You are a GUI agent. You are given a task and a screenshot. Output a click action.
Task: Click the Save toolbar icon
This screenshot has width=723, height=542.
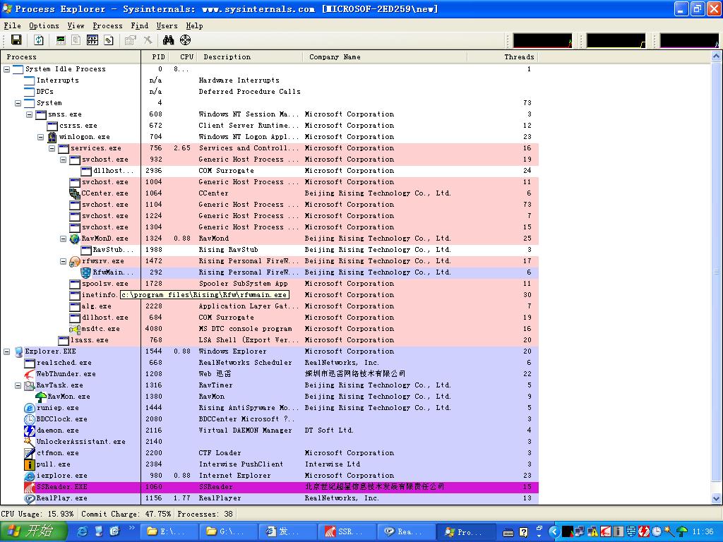[x=16, y=40]
